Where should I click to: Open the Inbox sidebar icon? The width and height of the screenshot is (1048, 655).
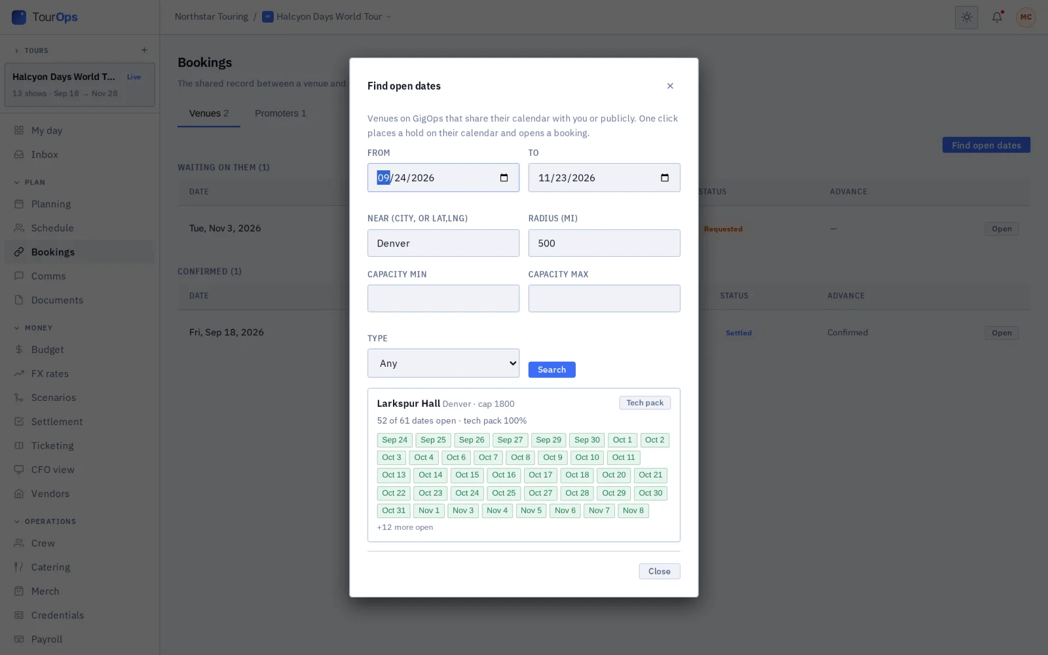pos(19,155)
